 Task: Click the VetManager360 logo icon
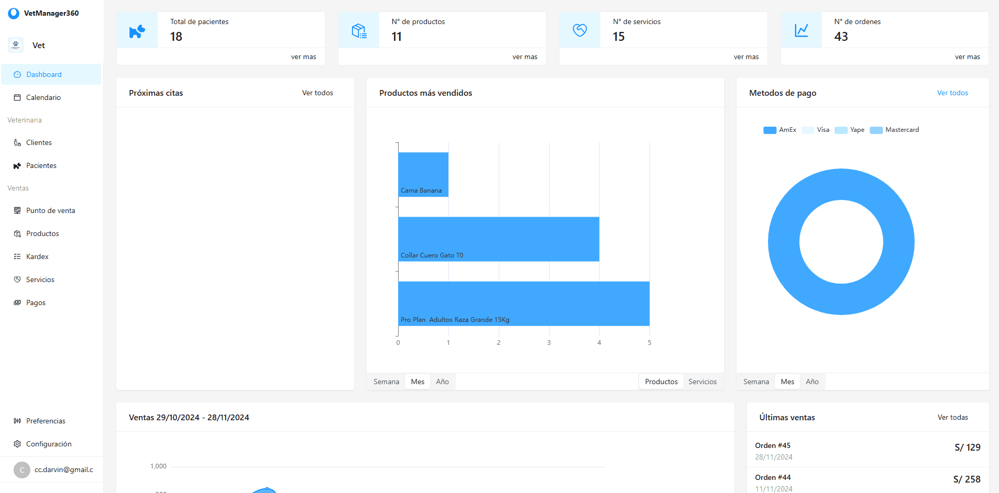14,13
